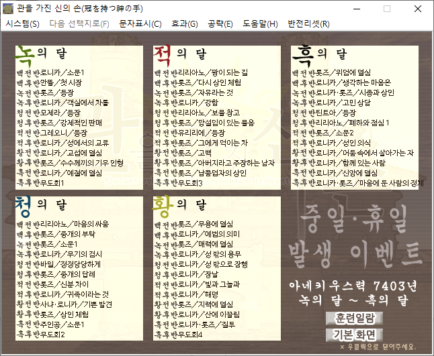Select 황전반 로니카/교섭에 열심 entry

tap(59, 153)
